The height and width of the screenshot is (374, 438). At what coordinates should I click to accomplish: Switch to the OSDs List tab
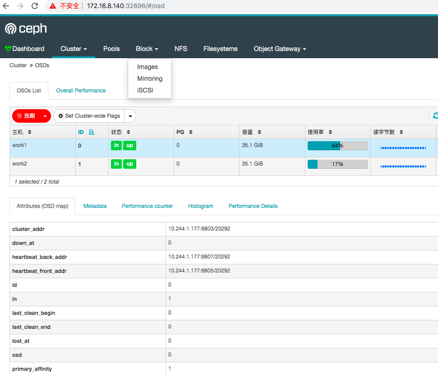(29, 91)
